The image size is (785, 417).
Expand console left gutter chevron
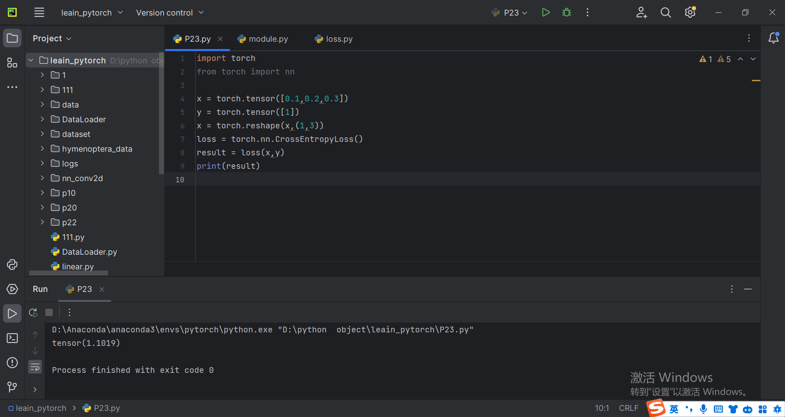pos(35,390)
